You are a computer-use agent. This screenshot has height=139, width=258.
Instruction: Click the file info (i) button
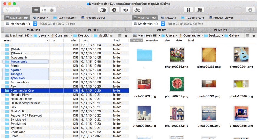(114, 10)
